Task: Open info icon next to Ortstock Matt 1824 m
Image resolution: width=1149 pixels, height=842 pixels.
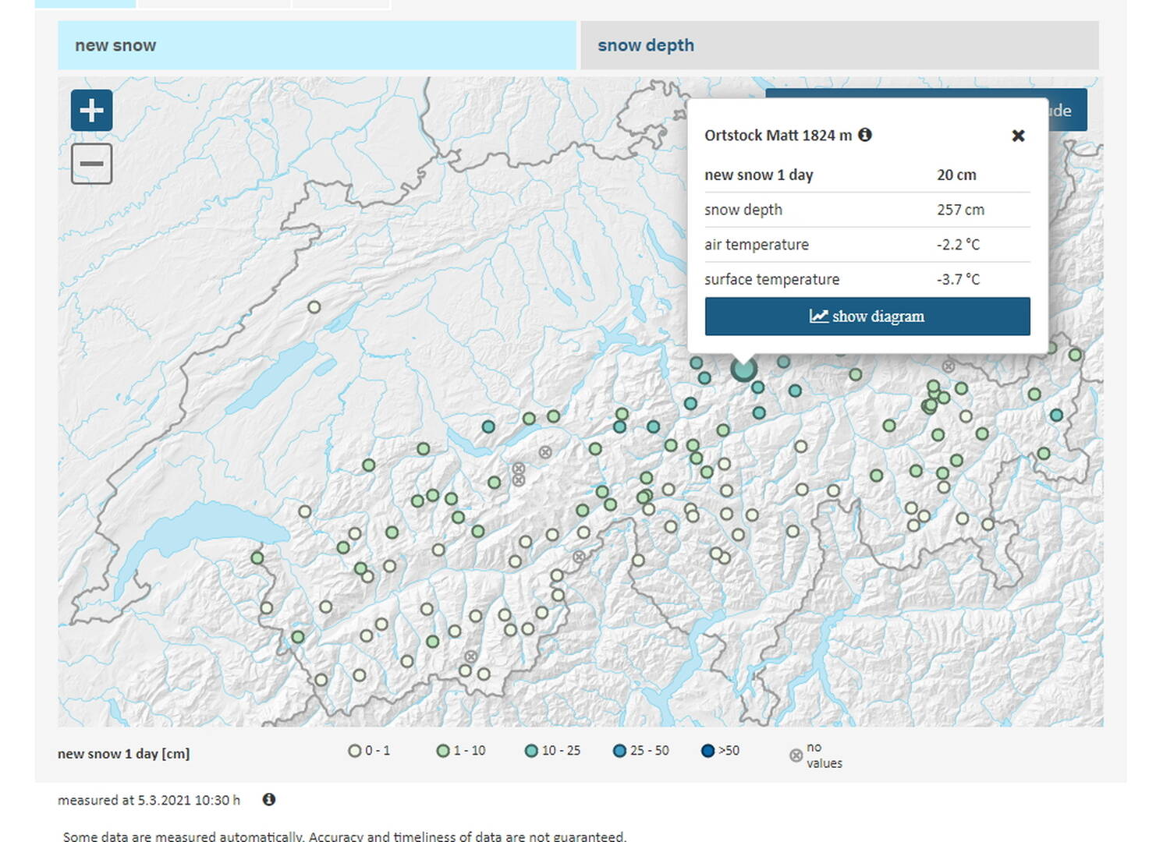Action: point(865,135)
